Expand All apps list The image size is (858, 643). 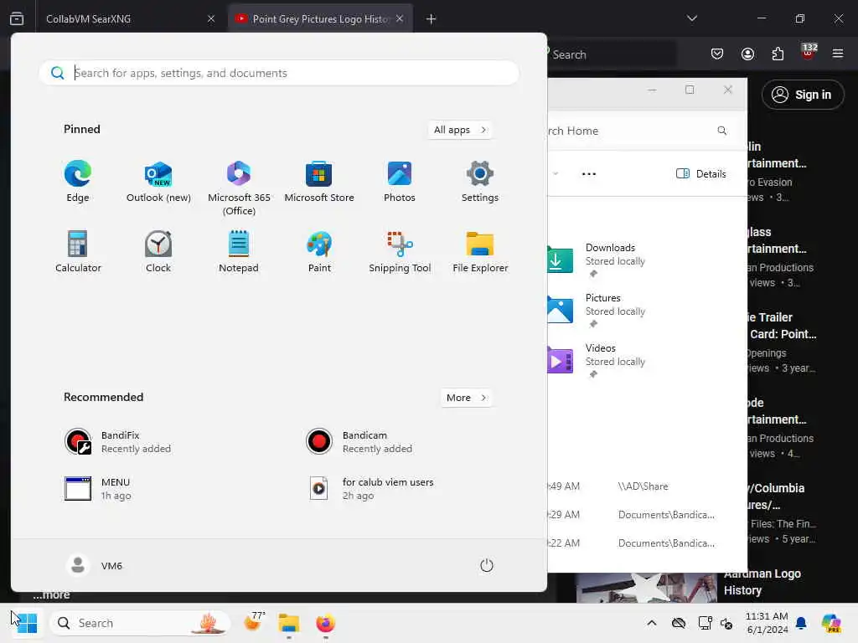460,130
